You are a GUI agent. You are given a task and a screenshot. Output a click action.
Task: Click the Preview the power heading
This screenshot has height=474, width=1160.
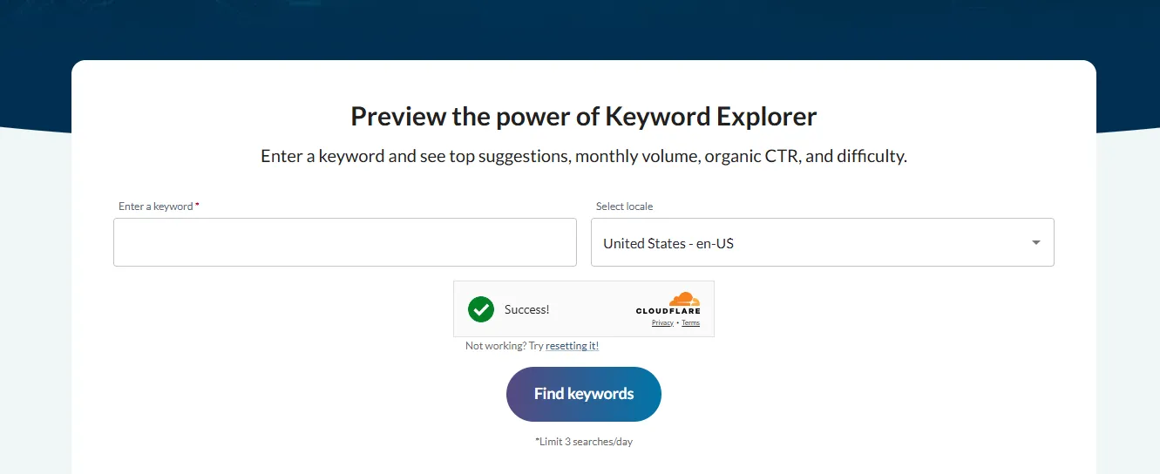[583, 116]
